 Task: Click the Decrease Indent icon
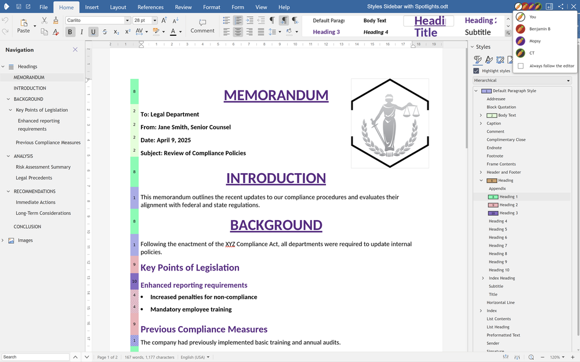click(261, 20)
